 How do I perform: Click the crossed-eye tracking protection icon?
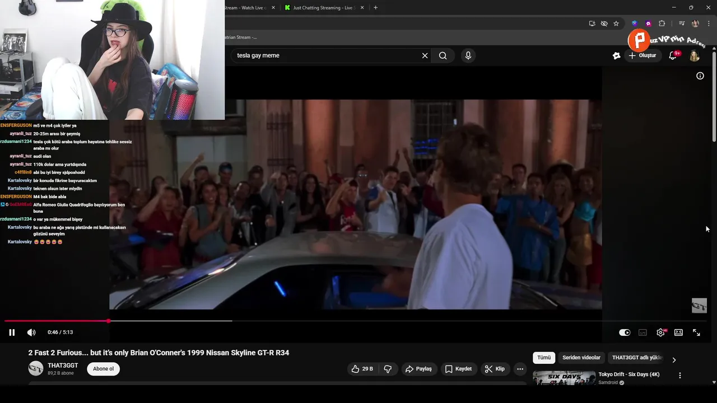tap(604, 24)
